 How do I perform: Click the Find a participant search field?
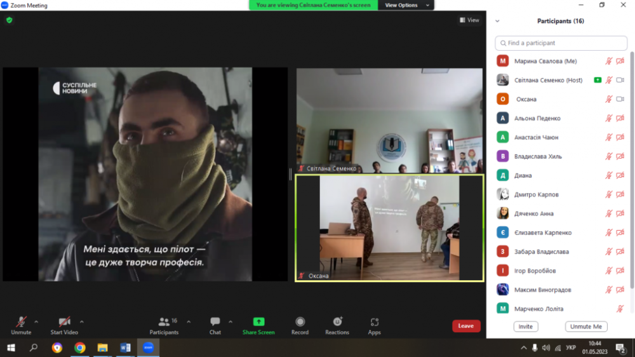[x=561, y=43]
